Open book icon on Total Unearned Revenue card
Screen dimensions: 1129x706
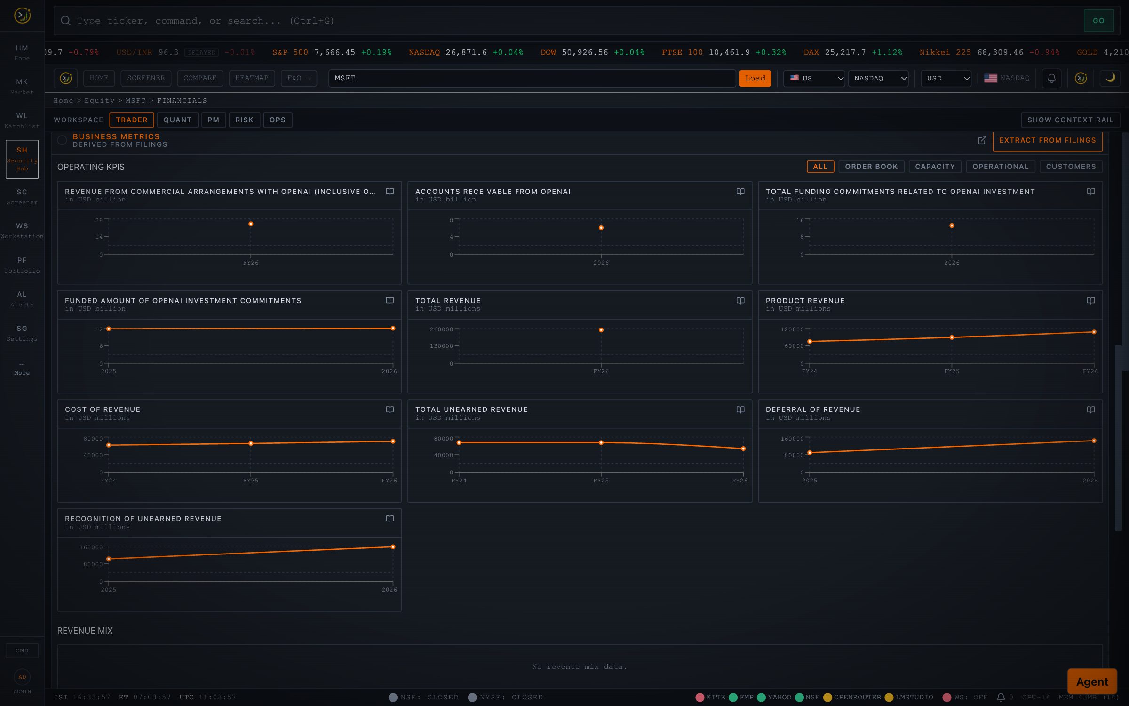point(740,410)
